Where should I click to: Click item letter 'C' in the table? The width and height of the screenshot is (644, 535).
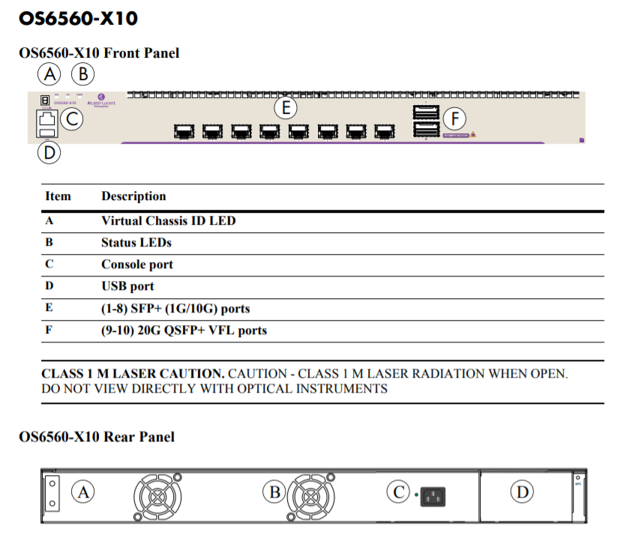tap(49, 264)
